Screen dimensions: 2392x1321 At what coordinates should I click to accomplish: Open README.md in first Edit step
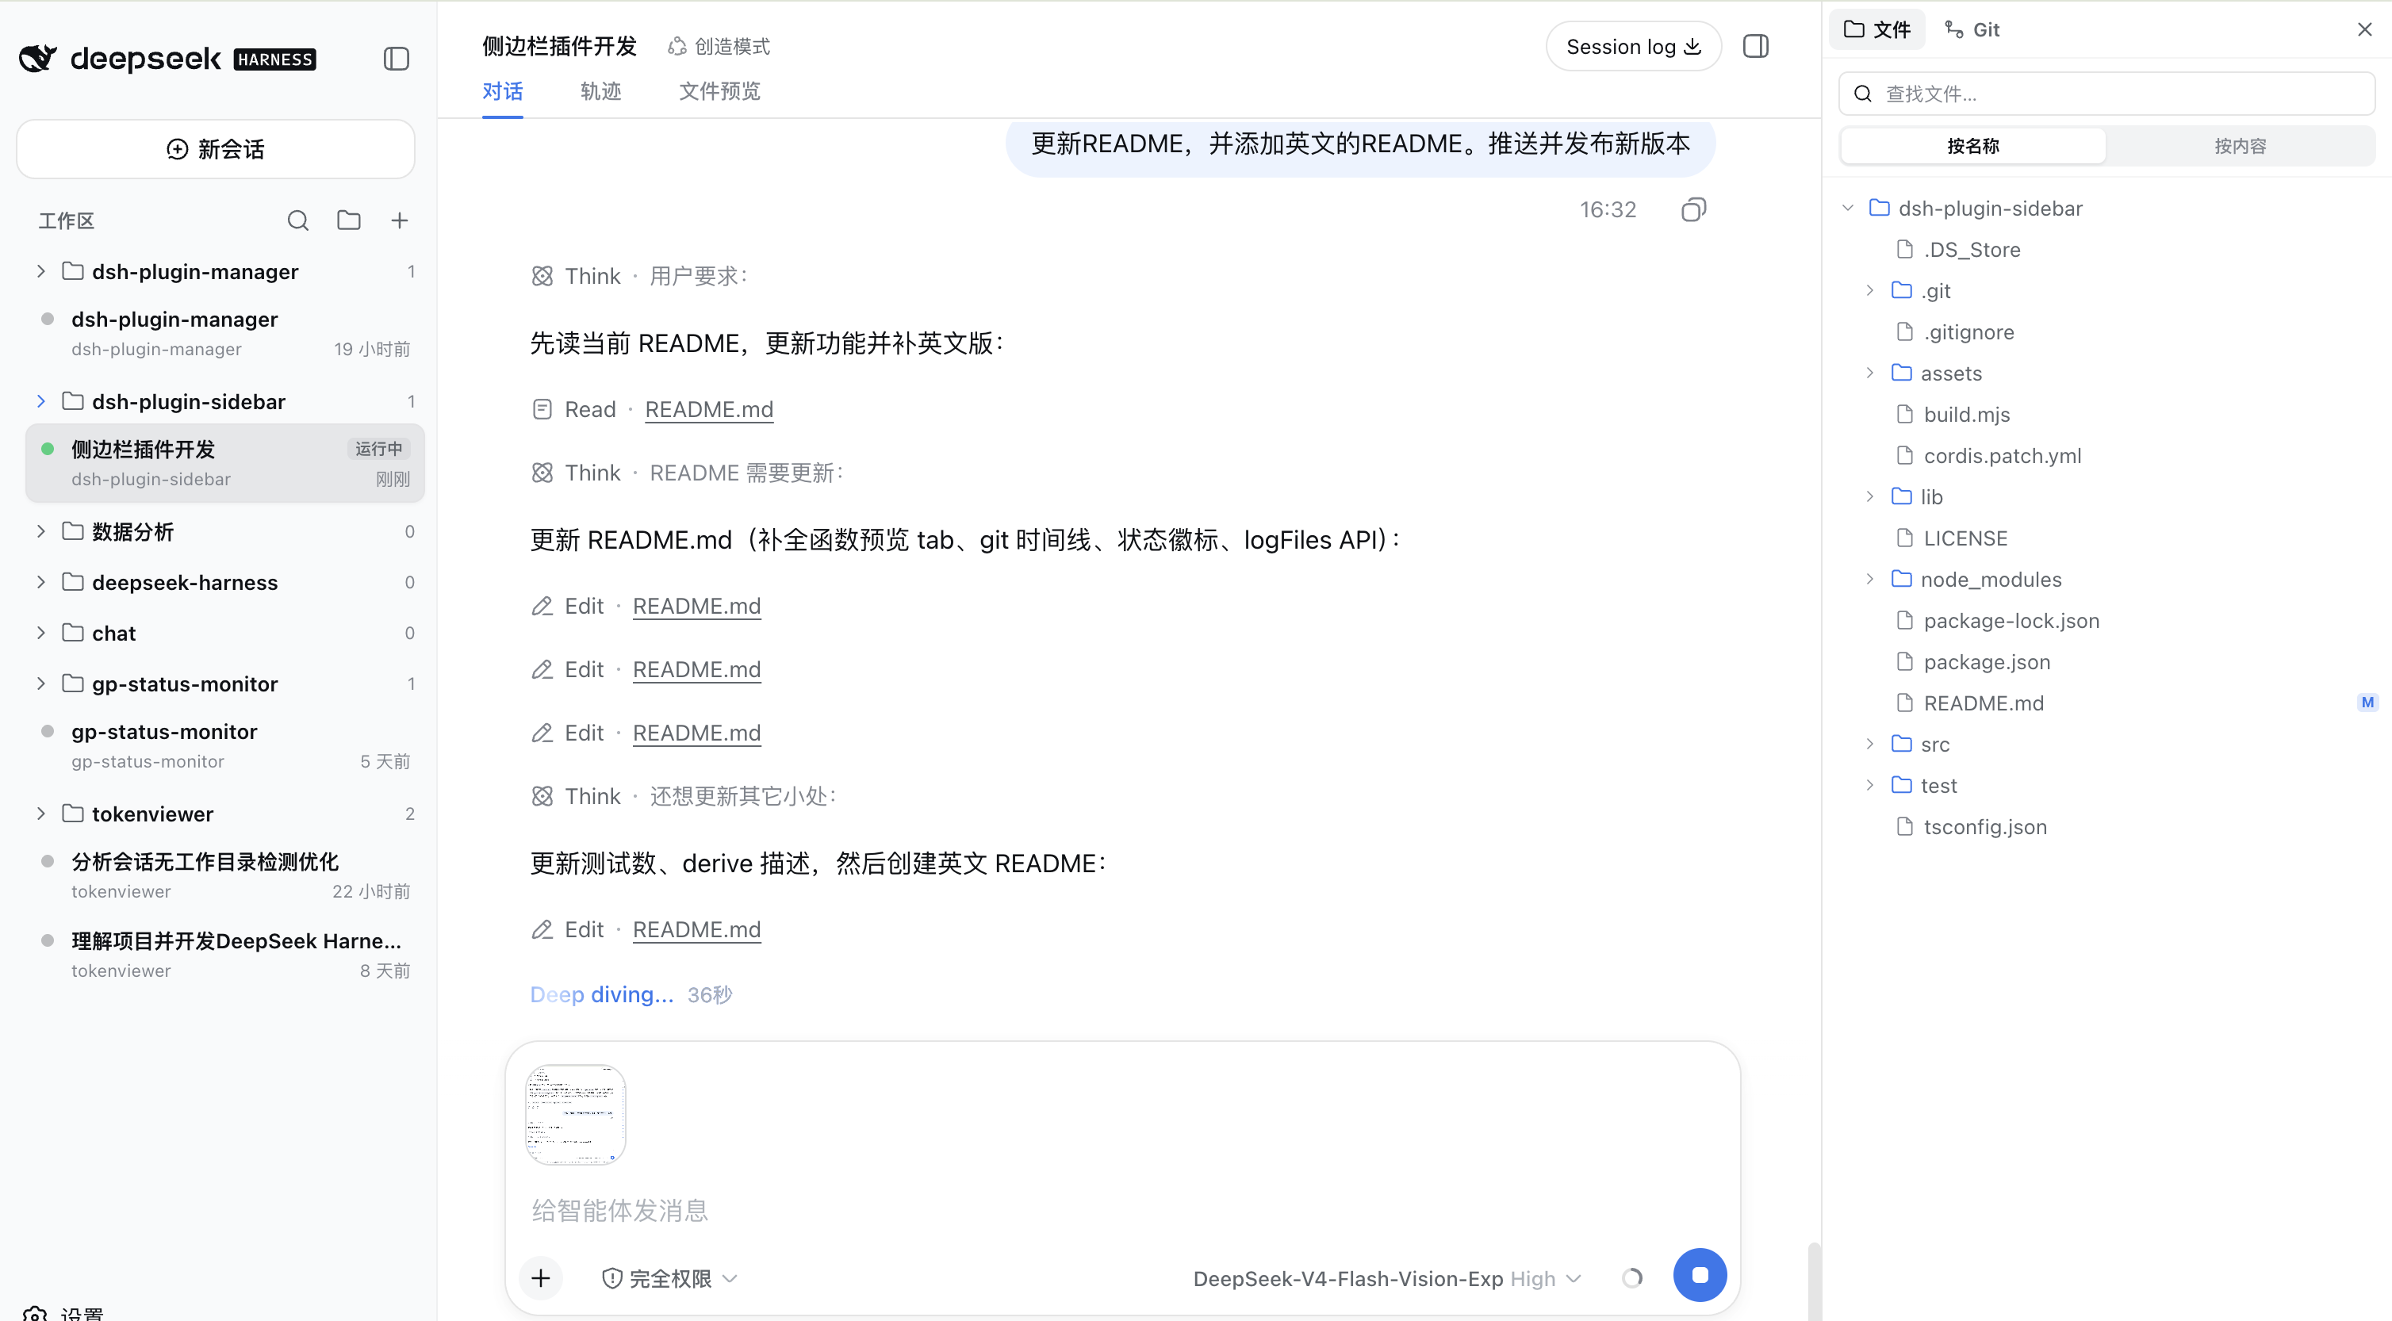[x=696, y=607]
